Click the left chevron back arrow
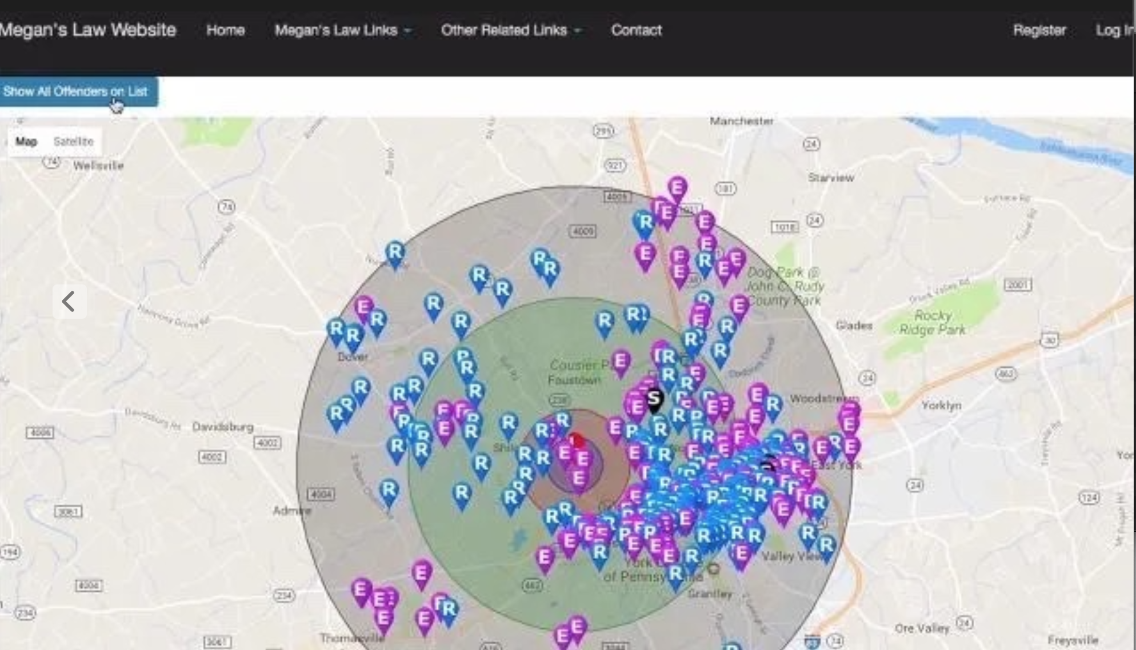This screenshot has width=1136, height=650. [69, 301]
